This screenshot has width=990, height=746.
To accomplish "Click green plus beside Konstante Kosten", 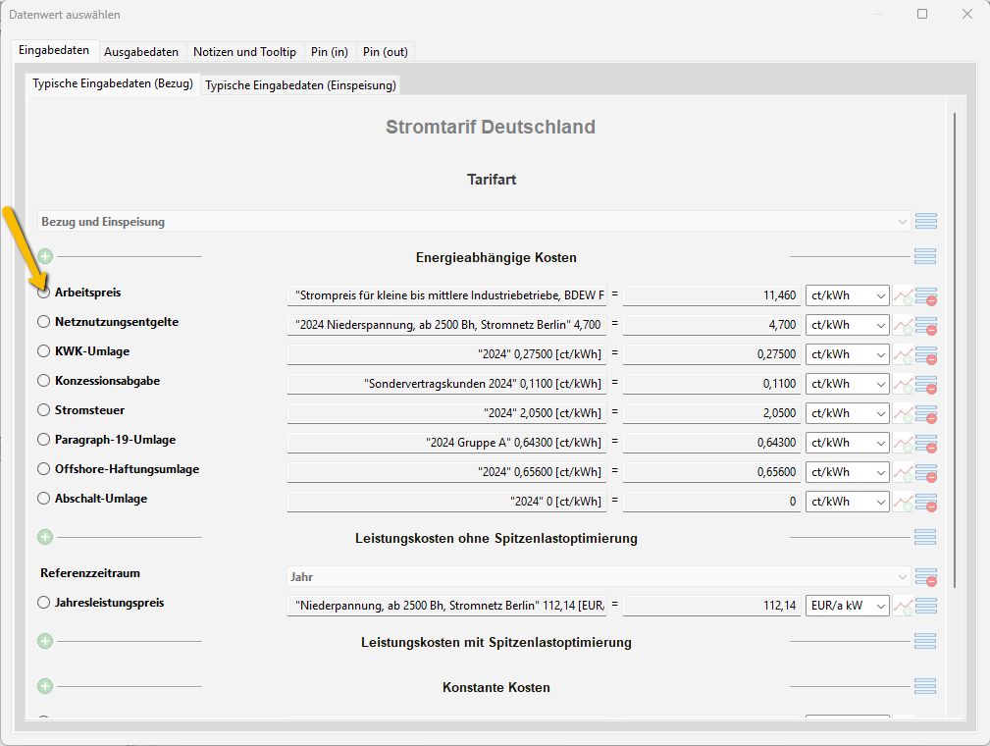I will point(45,687).
